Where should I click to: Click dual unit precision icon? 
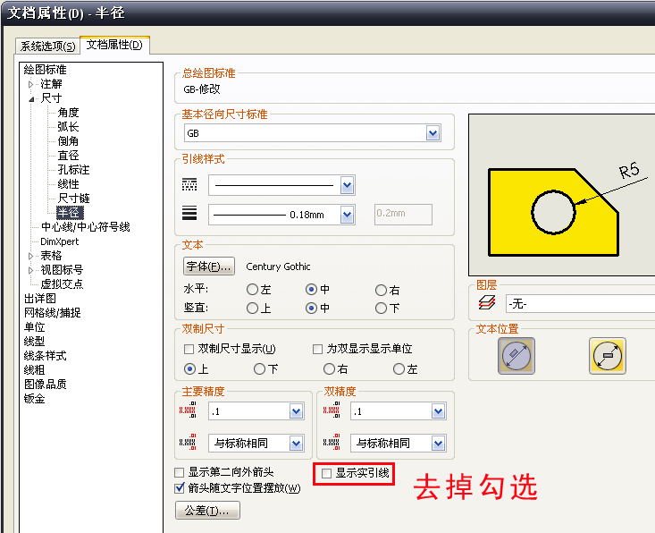coord(332,410)
